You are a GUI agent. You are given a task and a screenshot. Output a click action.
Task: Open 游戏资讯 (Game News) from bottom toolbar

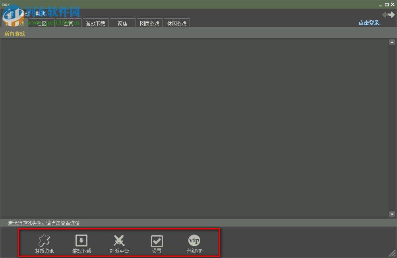[44, 243]
